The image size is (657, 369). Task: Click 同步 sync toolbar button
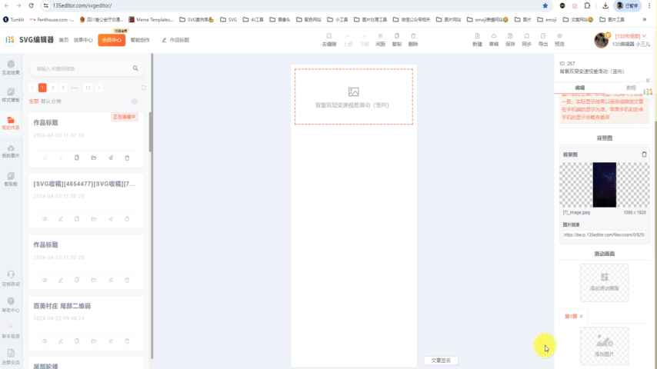pos(527,40)
